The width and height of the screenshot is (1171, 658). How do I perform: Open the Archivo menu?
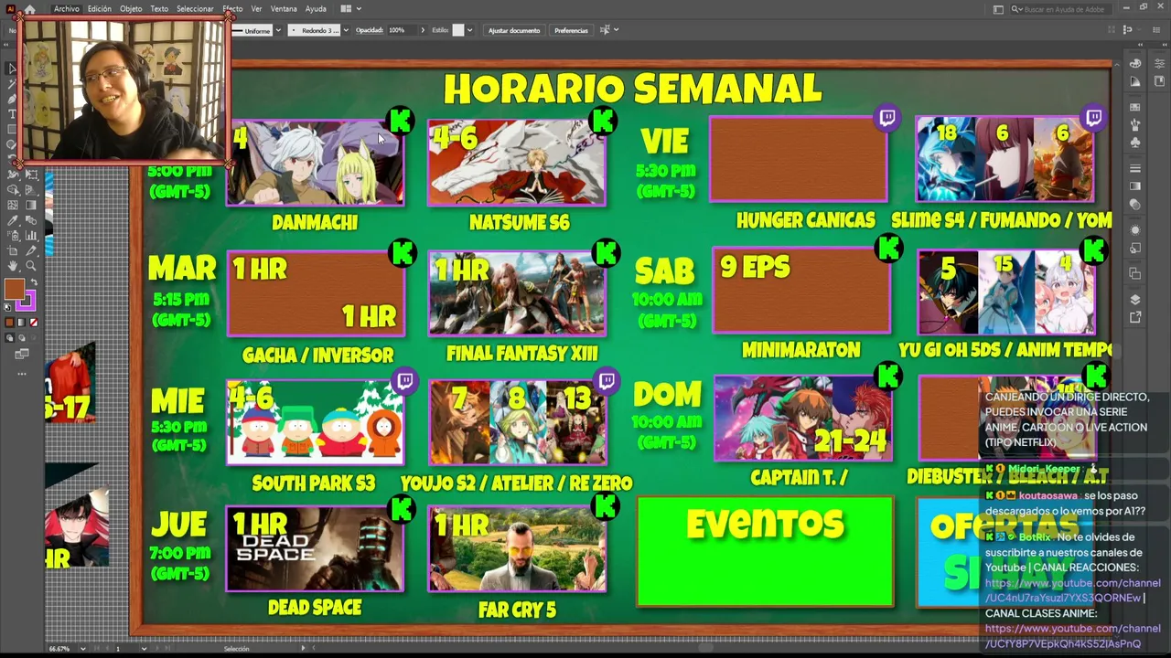point(67,9)
